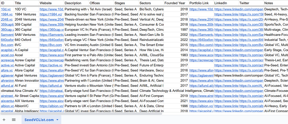Open Accel's website link
Viewport: 288px width, 124px height.
coord(52,55)
